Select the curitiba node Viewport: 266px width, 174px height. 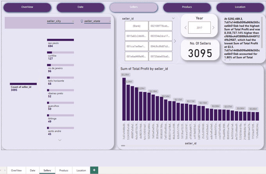pyautogui.click(x=60, y=56)
